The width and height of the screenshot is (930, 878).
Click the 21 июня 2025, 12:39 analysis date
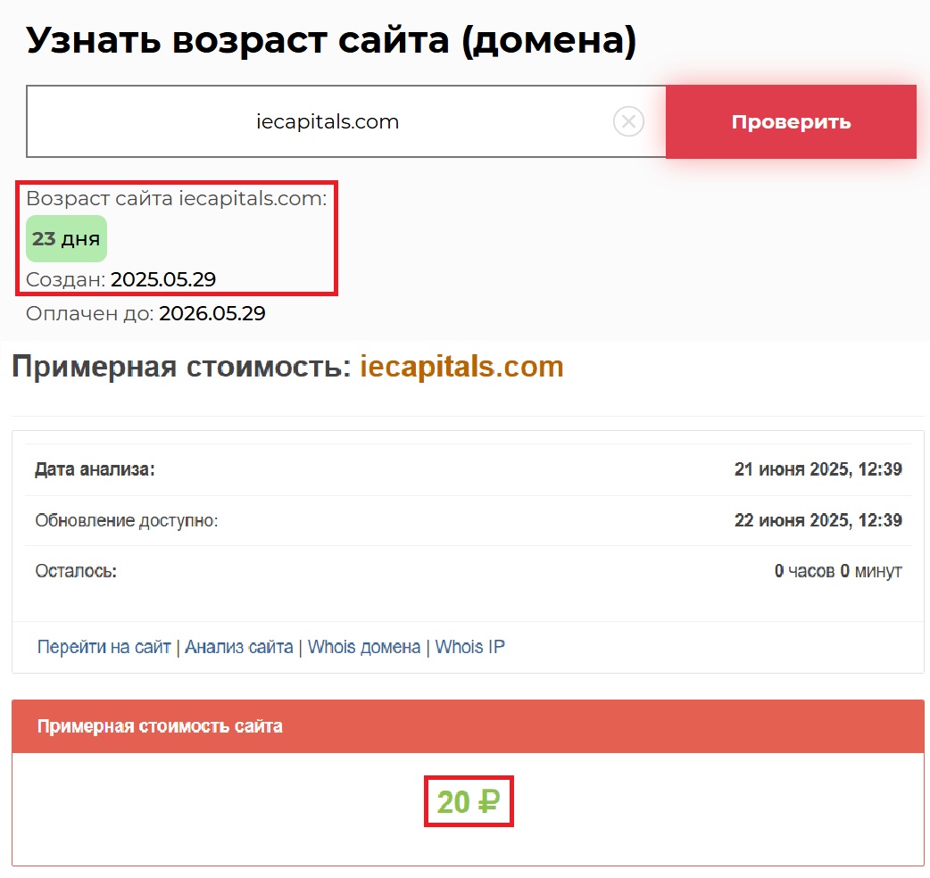[x=818, y=469]
